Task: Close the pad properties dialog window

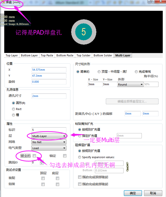Action: [x=161, y=2]
